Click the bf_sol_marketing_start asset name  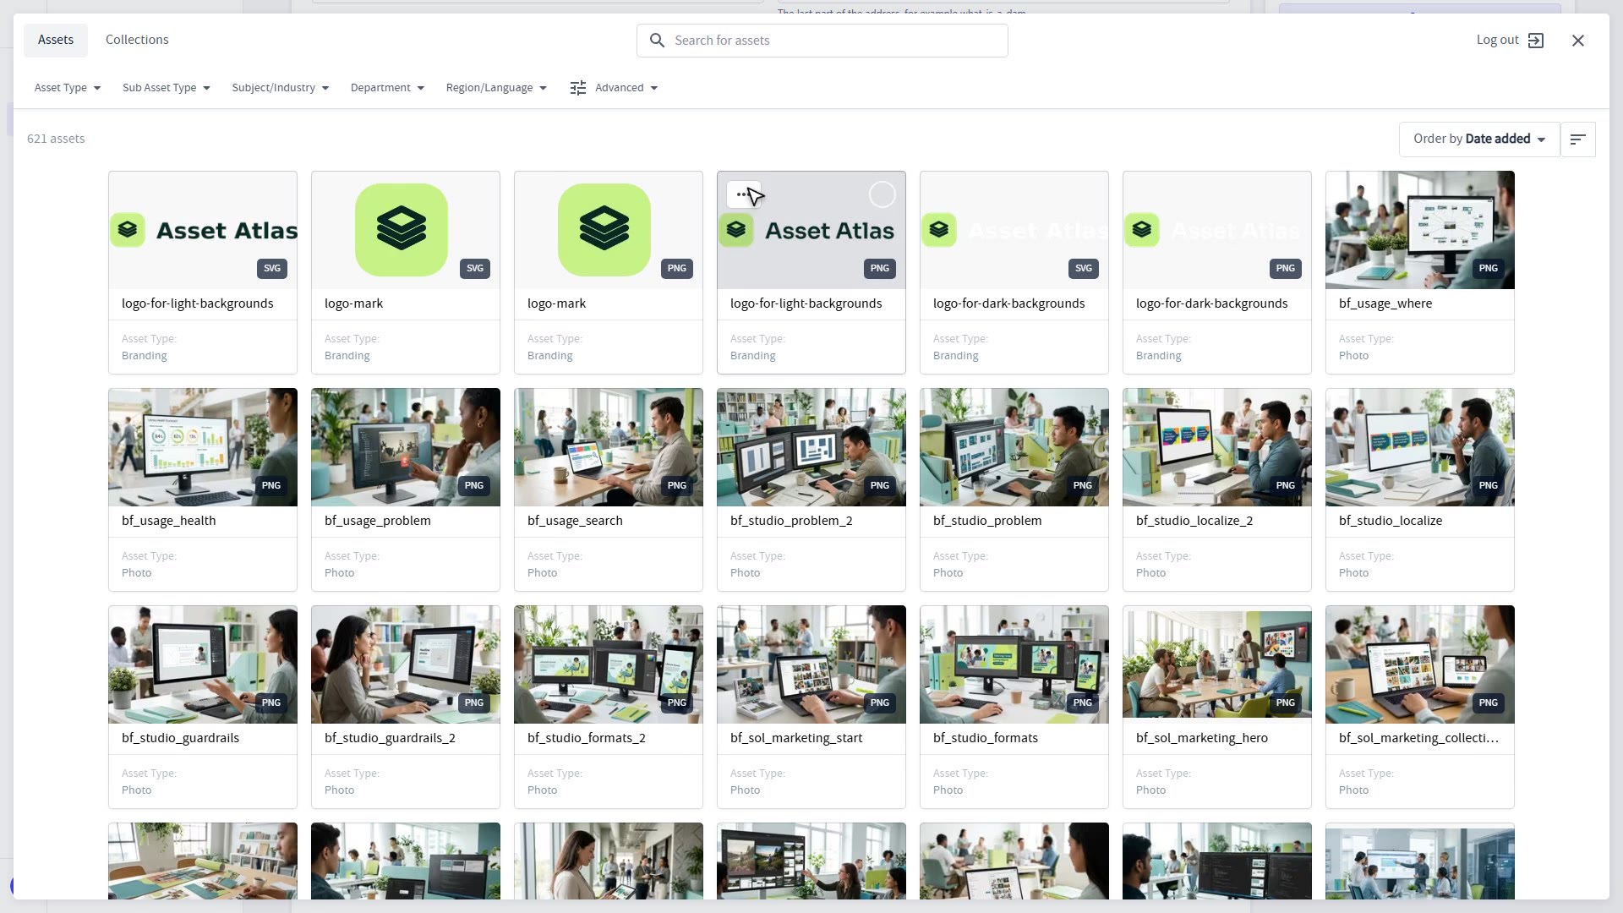coord(796,738)
